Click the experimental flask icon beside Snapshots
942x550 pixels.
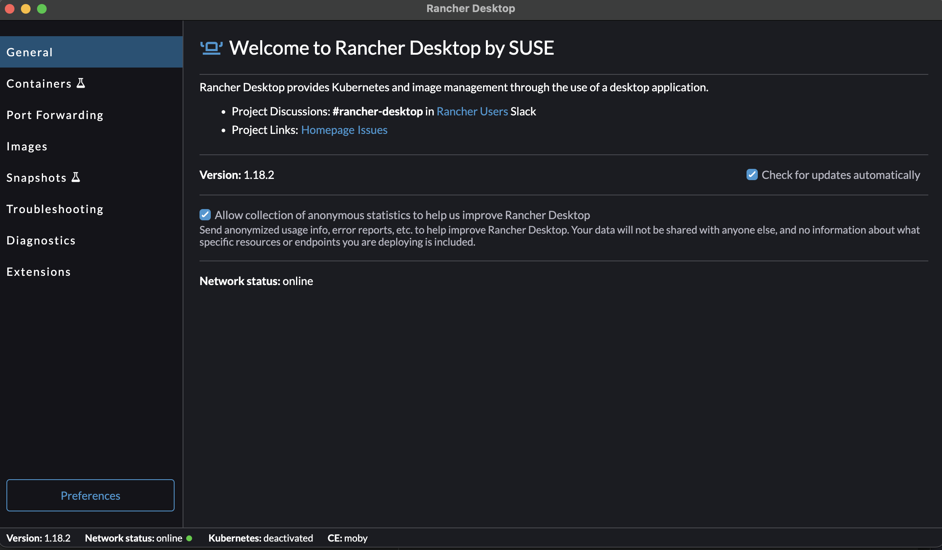(76, 177)
